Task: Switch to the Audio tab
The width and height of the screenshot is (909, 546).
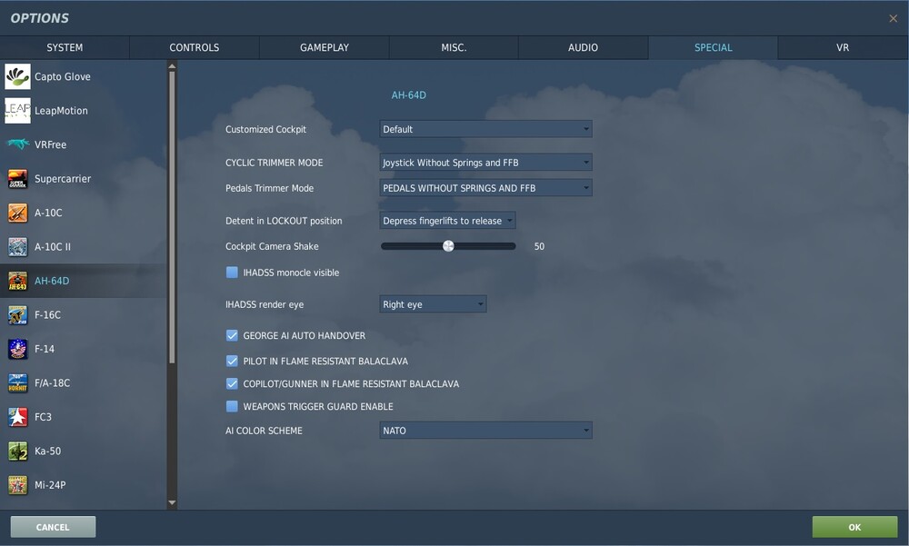Action: click(584, 47)
